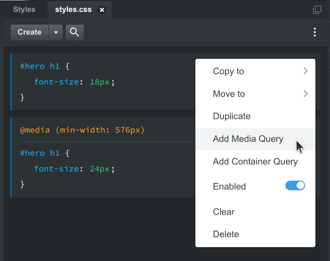Select Clear in the context menu

point(223,212)
